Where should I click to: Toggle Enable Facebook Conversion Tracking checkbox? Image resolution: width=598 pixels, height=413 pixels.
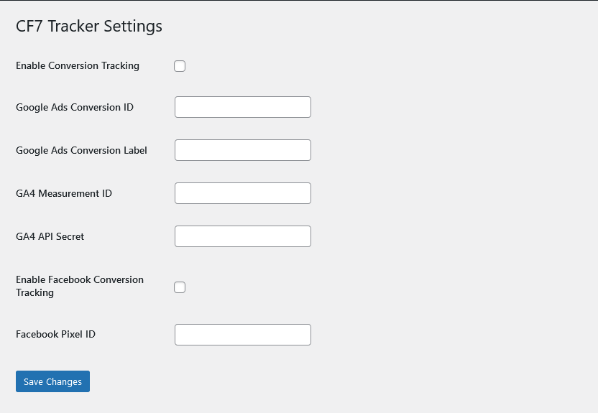pos(180,287)
